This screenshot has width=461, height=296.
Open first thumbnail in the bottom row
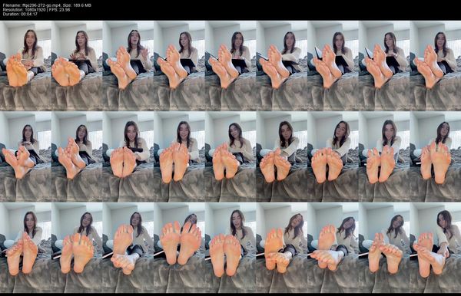[25, 248]
